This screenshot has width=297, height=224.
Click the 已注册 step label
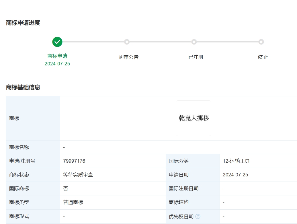coord(196,57)
